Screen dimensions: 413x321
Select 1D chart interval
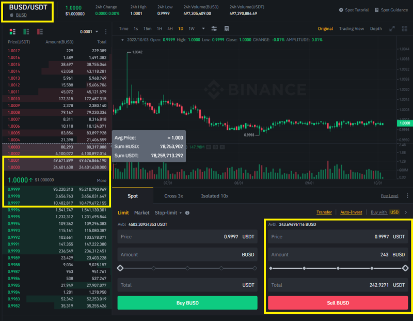(181, 28)
